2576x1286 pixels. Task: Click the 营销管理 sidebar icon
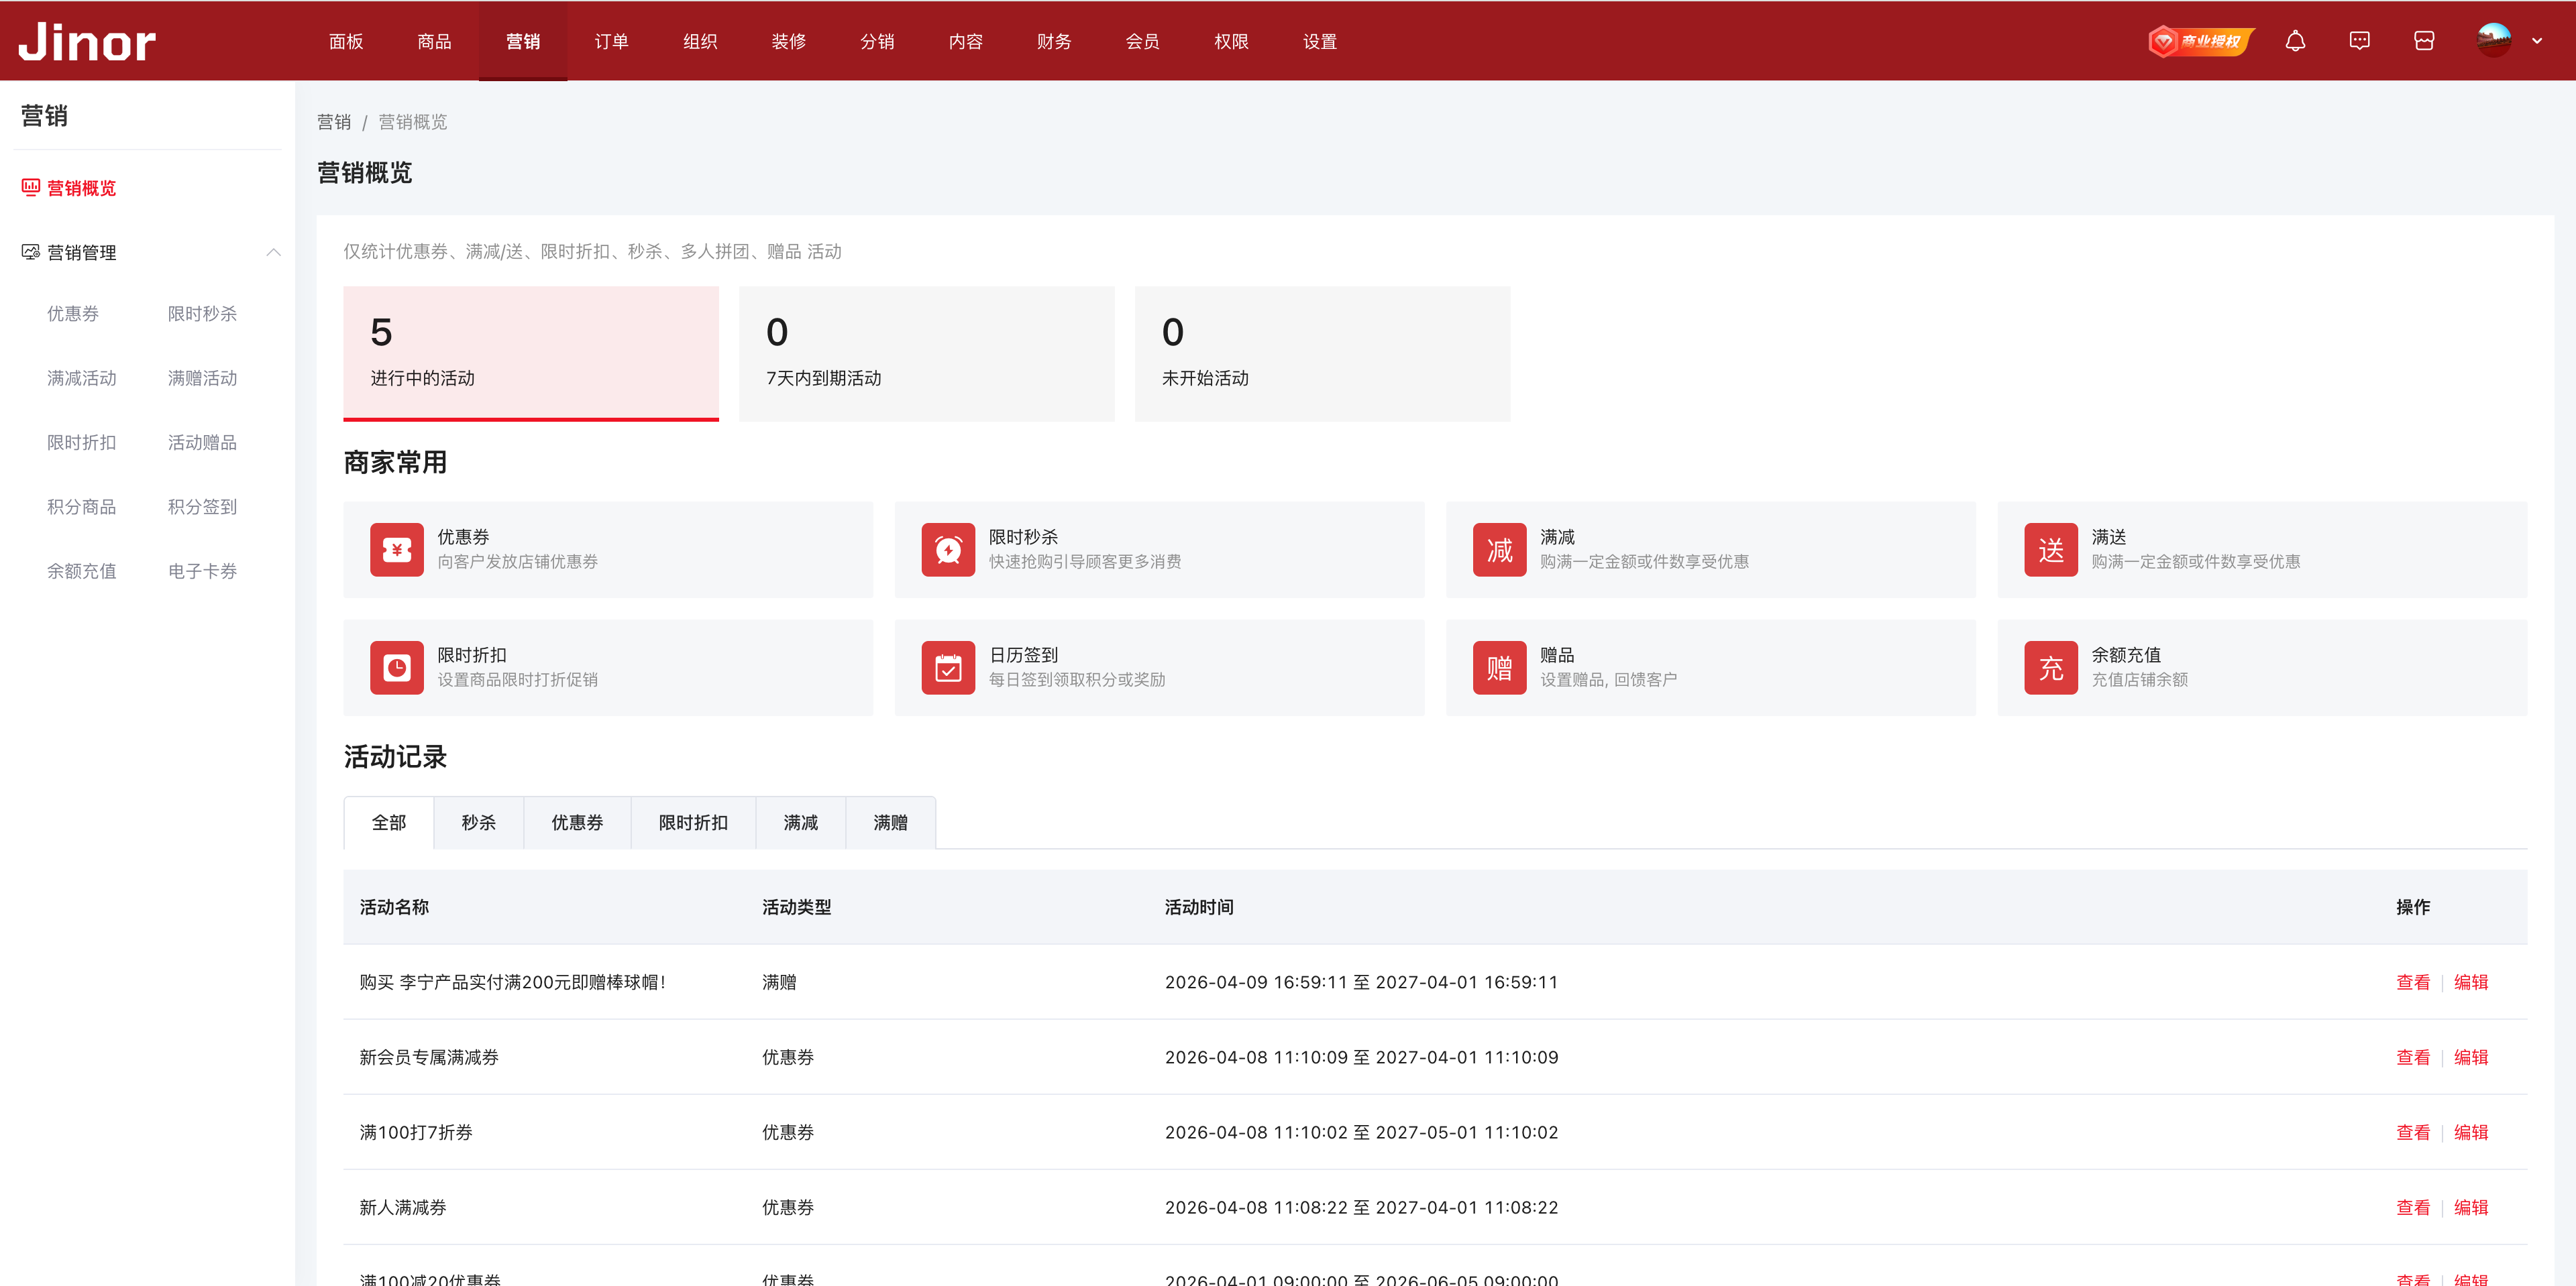pos(31,252)
